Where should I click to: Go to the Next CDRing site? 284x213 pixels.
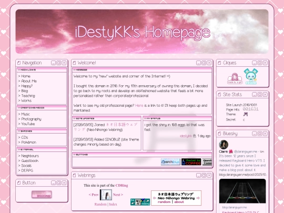pos(118,195)
